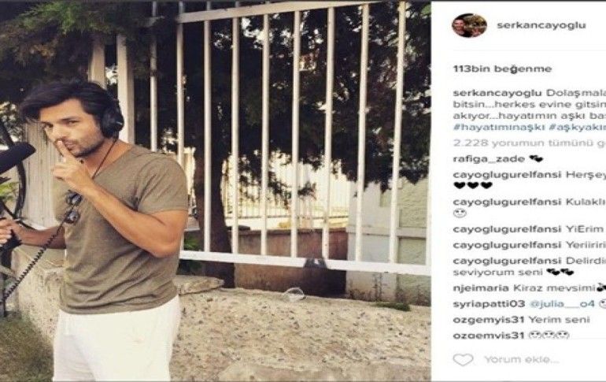Open cayoglugurelfansi profile on Delirdi comment
This screenshot has height=382, width=606.
pos(507,261)
